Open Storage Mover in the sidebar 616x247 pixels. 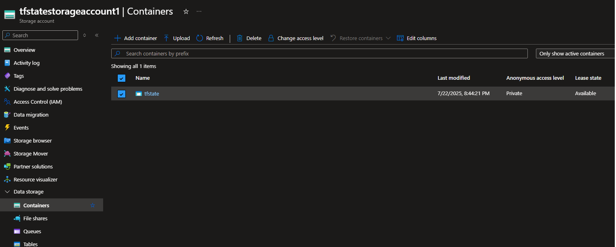click(x=31, y=154)
